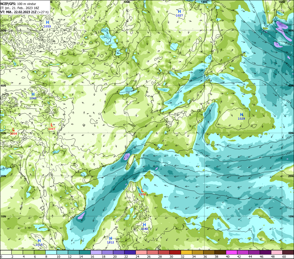Click the high-pressure H marker labeled 1053
Image resolution: width=294 pixels, height=259 pixels.
(47, 22)
